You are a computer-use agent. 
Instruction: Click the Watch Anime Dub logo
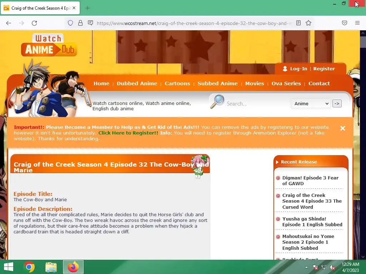[x=49, y=45]
